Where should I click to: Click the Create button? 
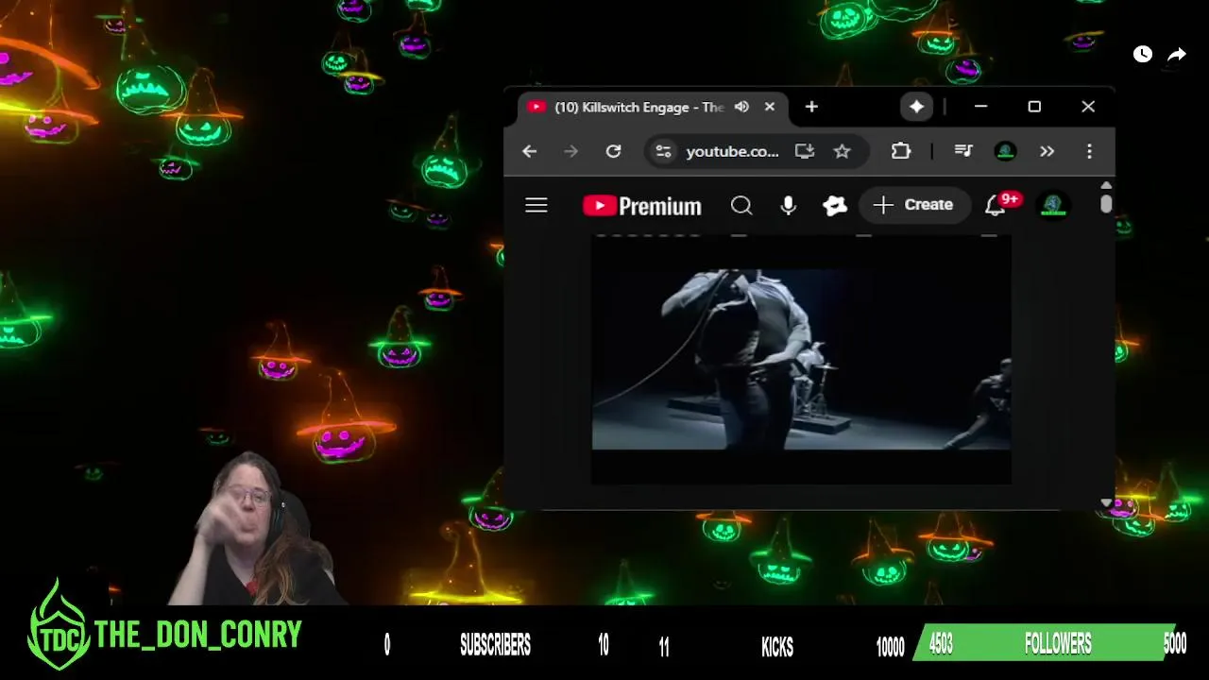tap(914, 205)
